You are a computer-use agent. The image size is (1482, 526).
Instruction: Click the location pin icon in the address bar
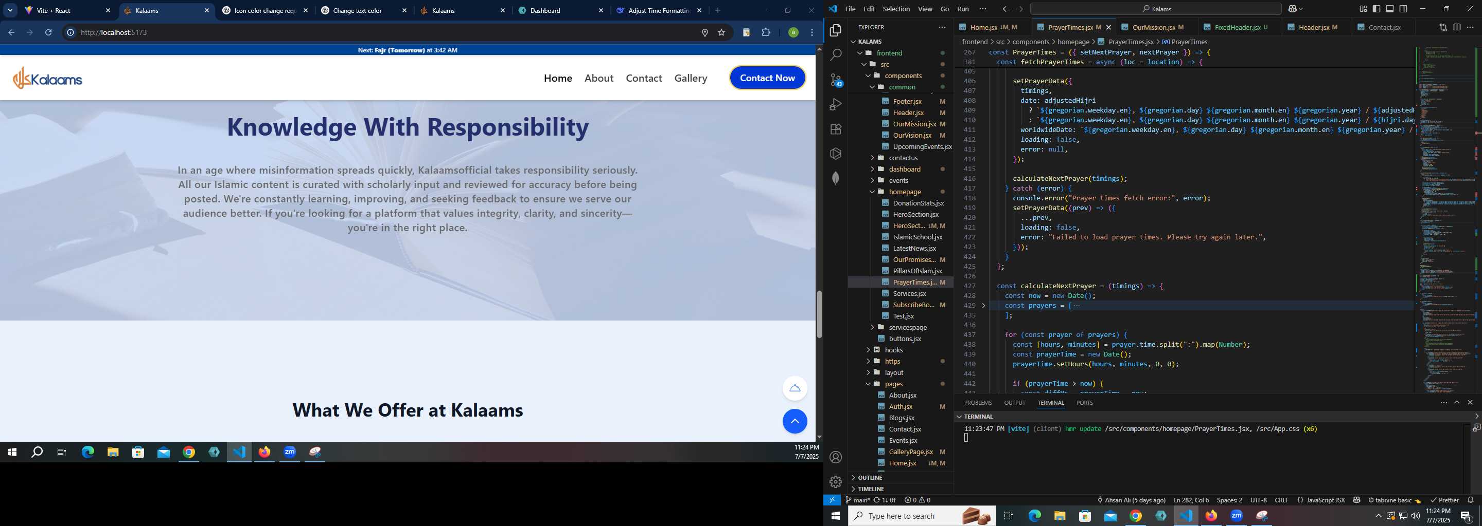(705, 33)
